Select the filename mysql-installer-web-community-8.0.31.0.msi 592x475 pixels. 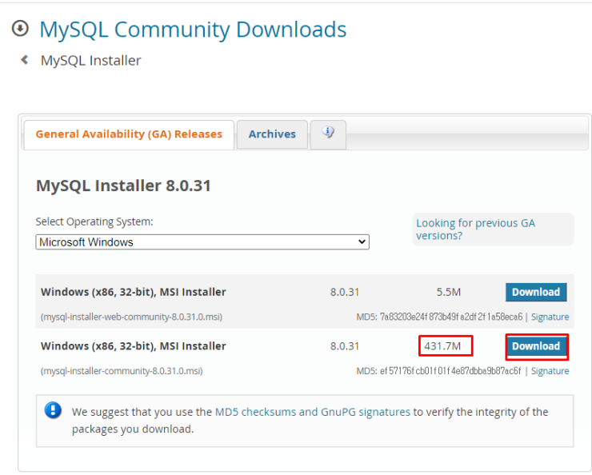[131, 317]
